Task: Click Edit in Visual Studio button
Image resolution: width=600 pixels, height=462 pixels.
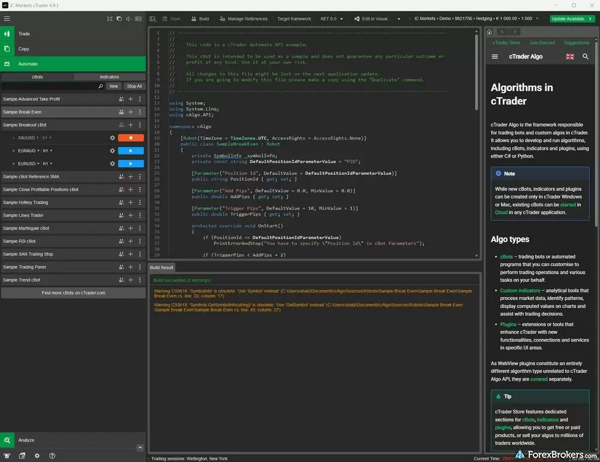Action: 371,19
